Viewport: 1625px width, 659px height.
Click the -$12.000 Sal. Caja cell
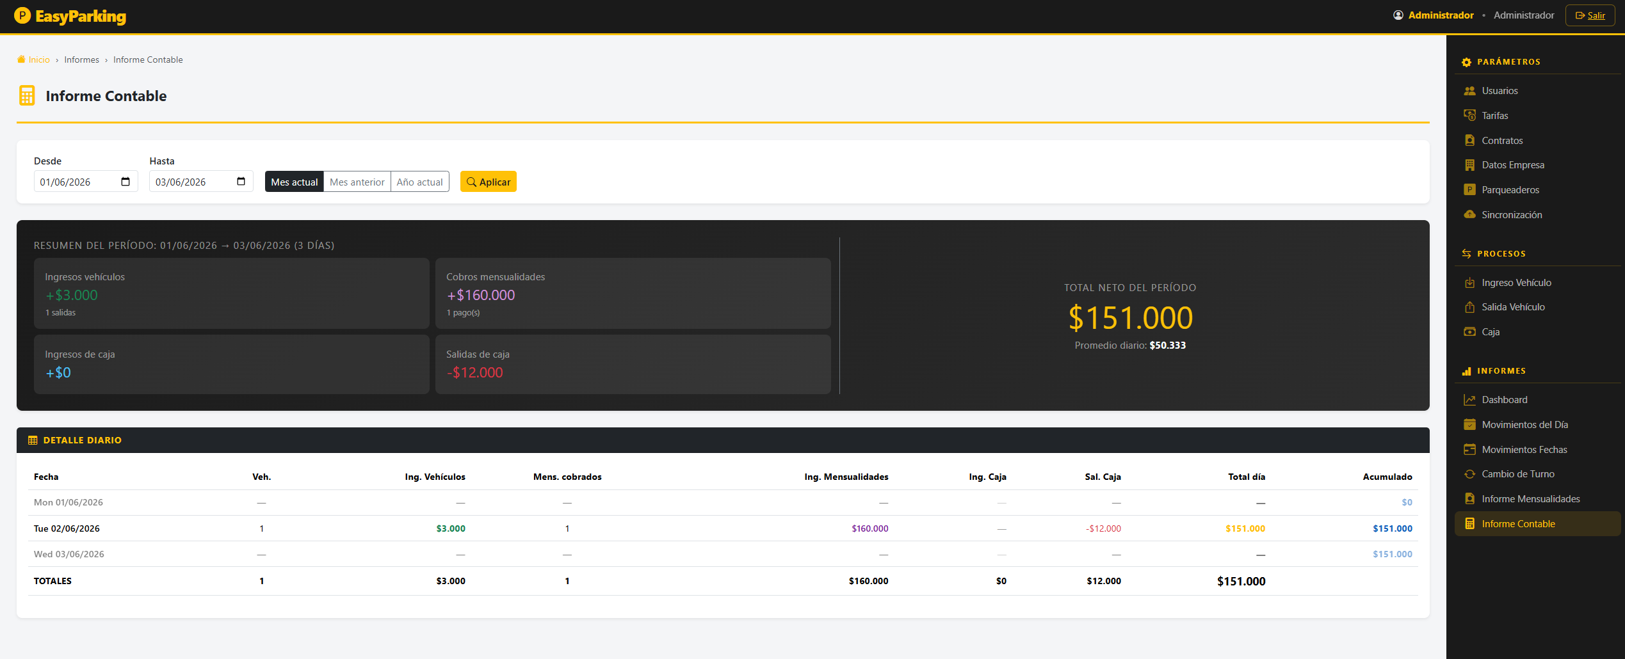pos(1103,528)
